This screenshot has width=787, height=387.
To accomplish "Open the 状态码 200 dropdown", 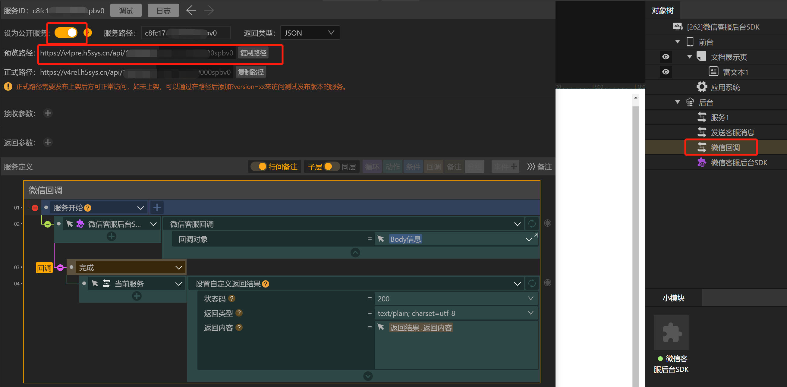I will pos(530,298).
